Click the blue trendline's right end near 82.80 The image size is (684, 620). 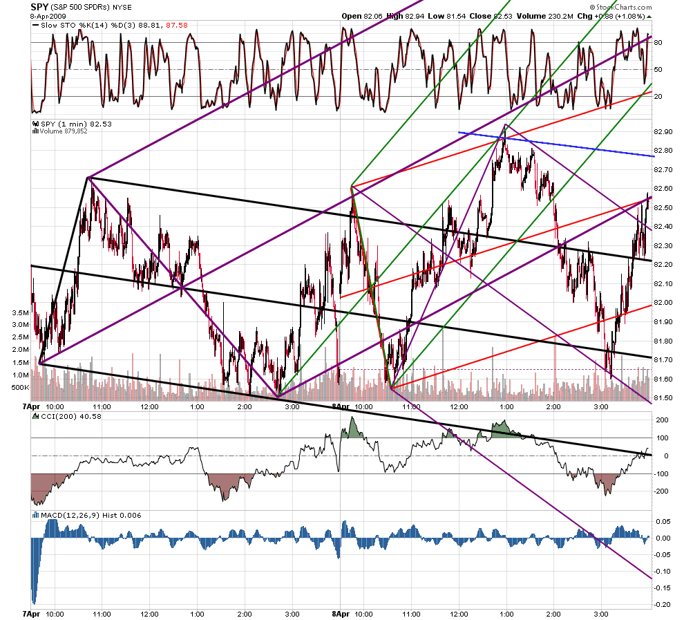[x=653, y=156]
